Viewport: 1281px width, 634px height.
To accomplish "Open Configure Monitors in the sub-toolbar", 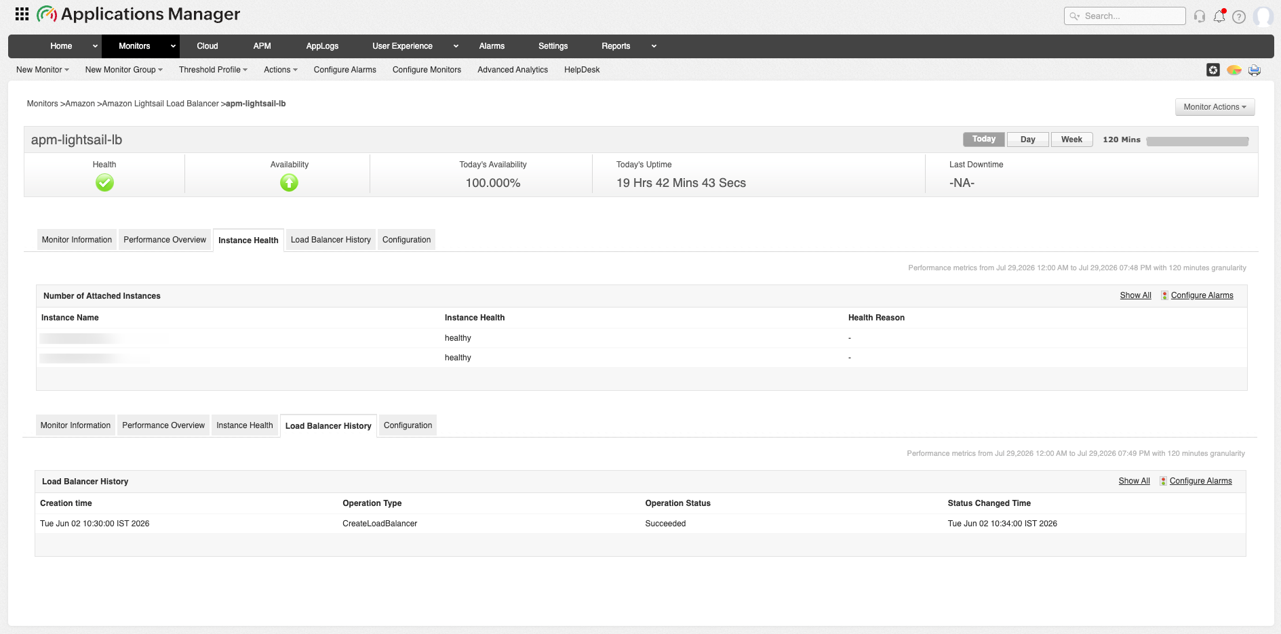I will 427,70.
